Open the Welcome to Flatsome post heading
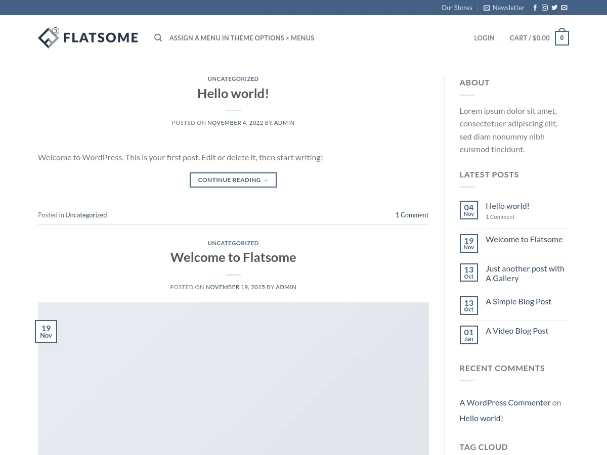607x455 pixels. tap(233, 257)
